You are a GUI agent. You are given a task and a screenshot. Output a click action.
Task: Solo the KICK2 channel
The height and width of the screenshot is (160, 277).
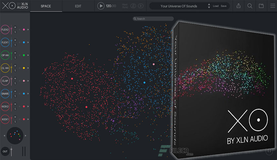[x=15, y=109]
